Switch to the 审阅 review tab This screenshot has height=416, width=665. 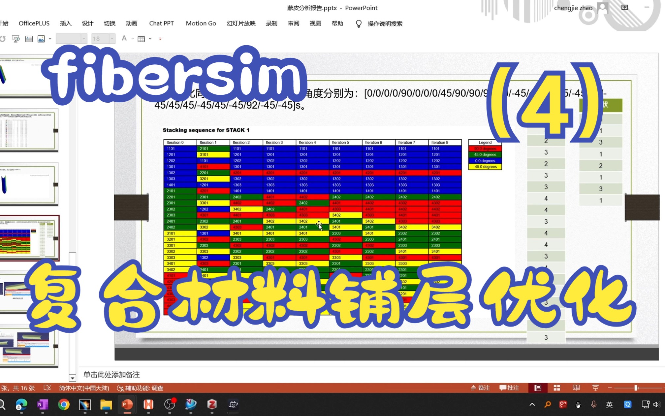pos(293,23)
